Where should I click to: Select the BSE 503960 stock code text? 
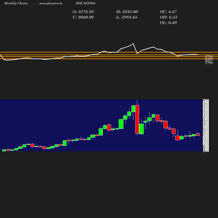pos(85,3)
